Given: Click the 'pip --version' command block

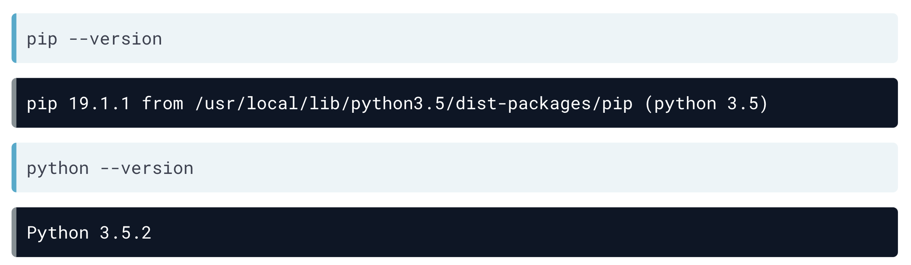Looking at the screenshot, I should point(455,38).
